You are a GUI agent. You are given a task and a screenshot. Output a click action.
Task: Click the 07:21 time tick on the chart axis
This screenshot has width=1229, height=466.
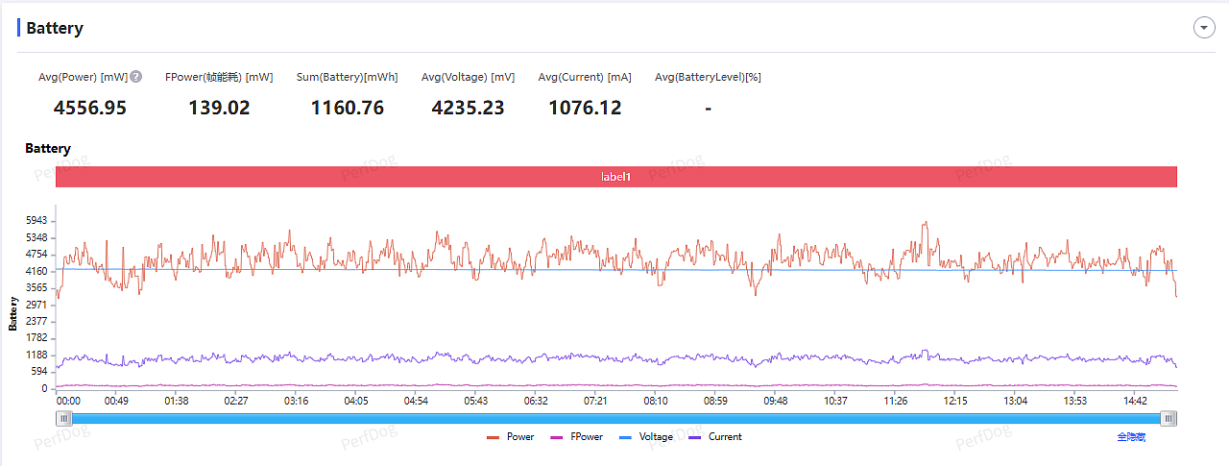(x=595, y=401)
